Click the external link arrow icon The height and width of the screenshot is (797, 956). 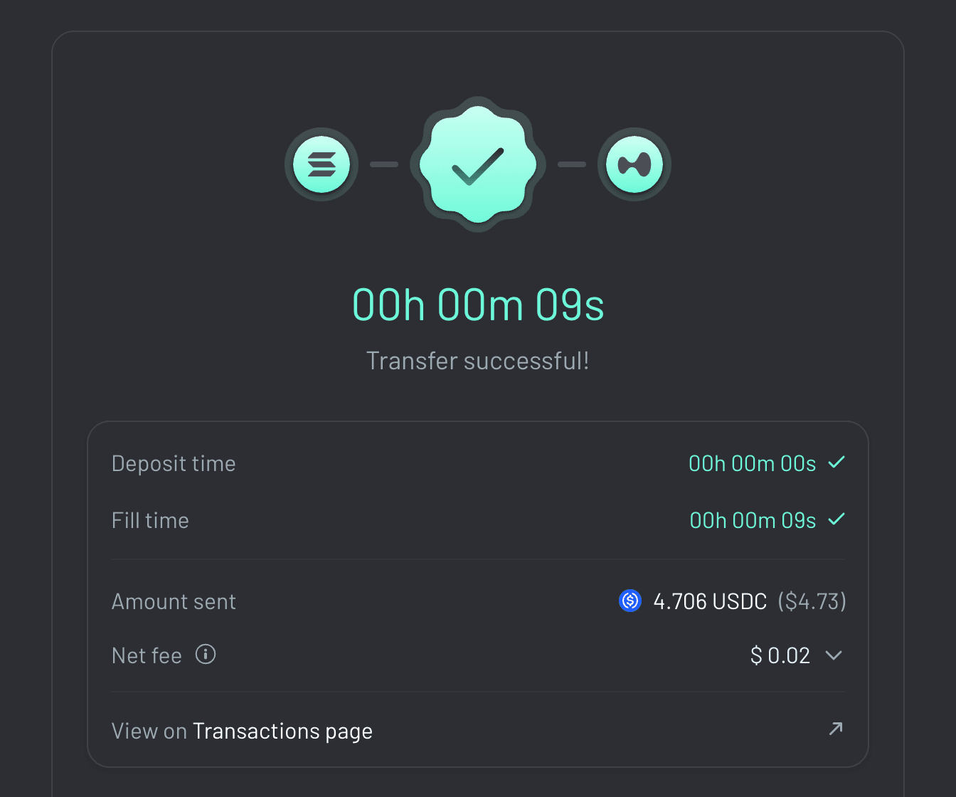click(x=835, y=729)
